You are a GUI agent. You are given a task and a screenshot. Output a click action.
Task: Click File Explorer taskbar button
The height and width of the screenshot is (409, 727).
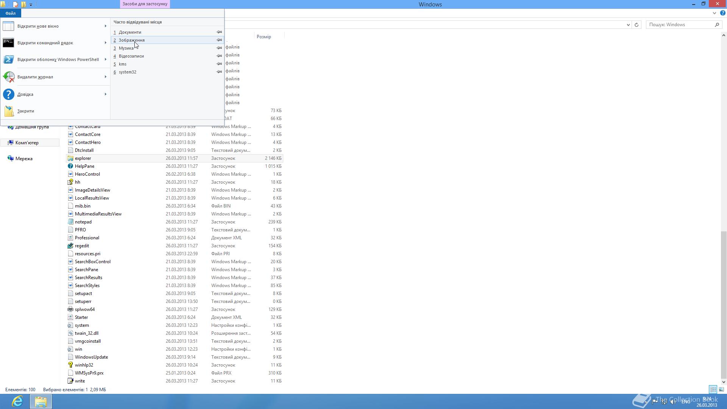[41, 401]
